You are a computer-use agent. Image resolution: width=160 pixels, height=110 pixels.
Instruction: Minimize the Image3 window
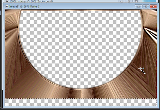point(138,6)
